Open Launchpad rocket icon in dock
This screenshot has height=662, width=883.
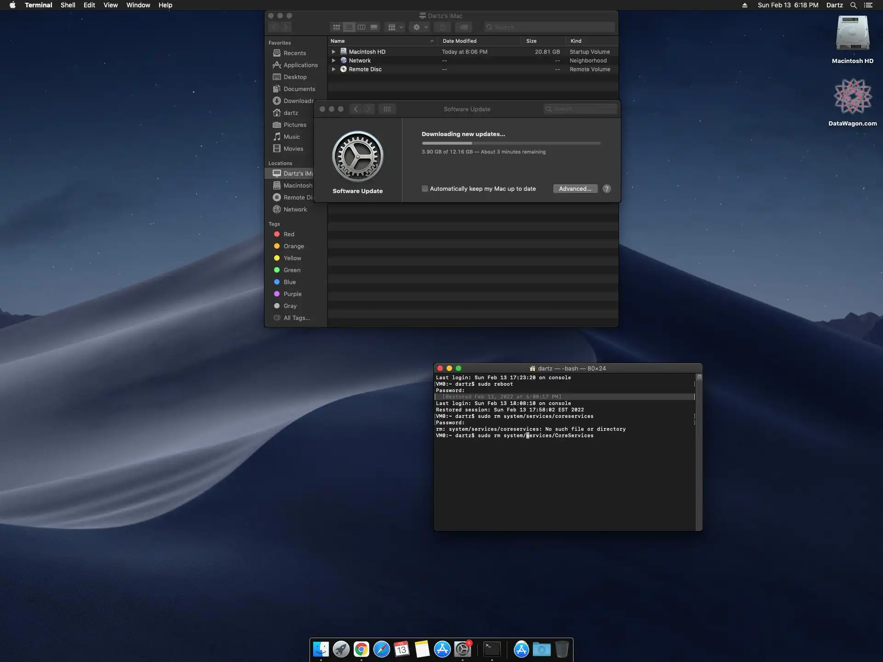[x=341, y=649]
